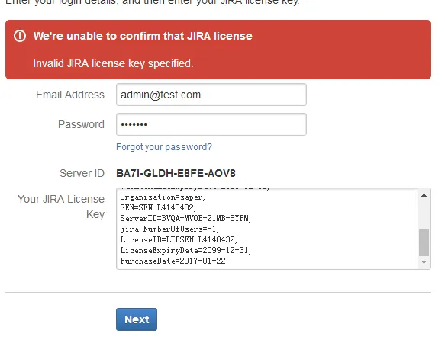445x343 pixels.
Task: Click the 'SEN=SEN-L4140432,' line
Action: pyautogui.click(x=158, y=207)
